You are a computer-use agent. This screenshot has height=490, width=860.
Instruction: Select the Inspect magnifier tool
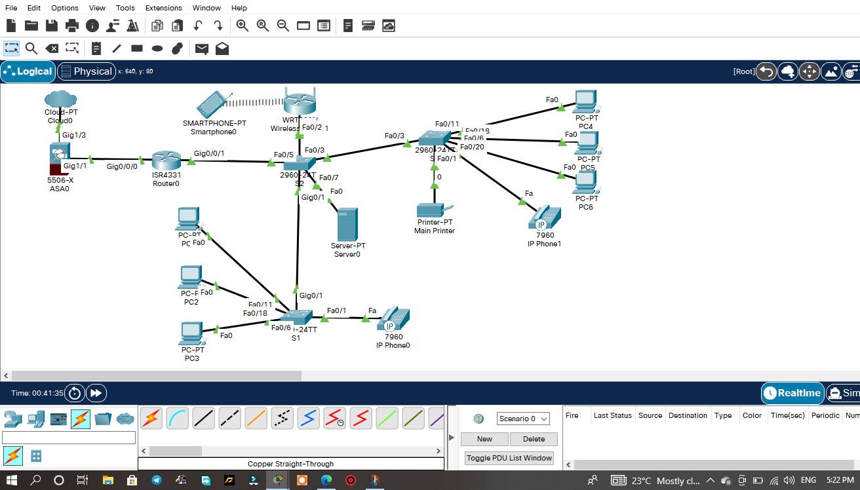click(31, 48)
